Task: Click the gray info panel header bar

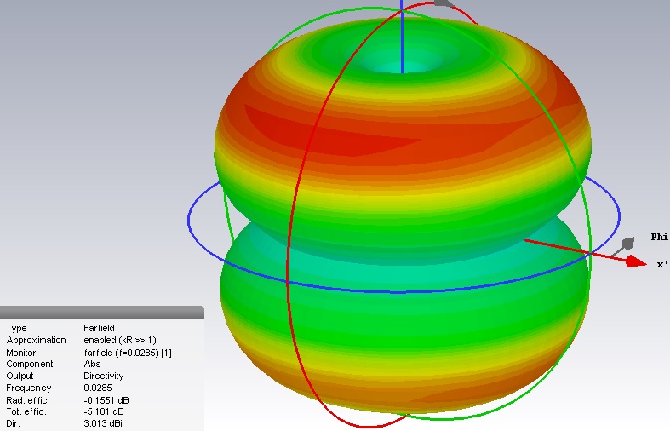Action: coord(101,313)
